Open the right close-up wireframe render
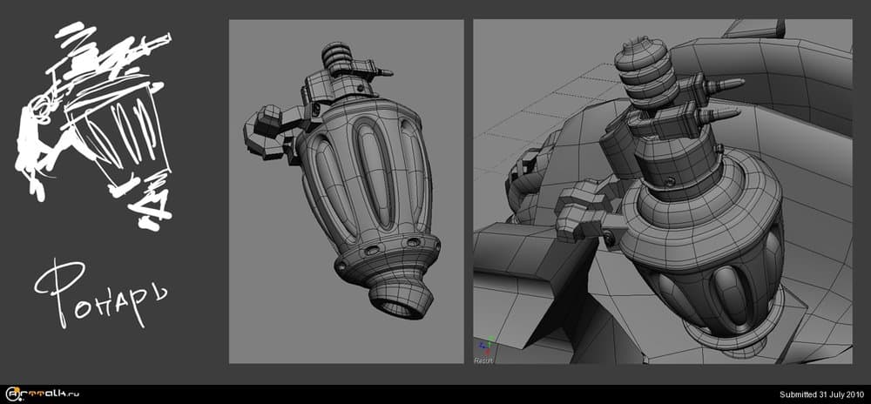The width and height of the screenshot is (871, 404). pyautogui.click(x=662, y=192)
